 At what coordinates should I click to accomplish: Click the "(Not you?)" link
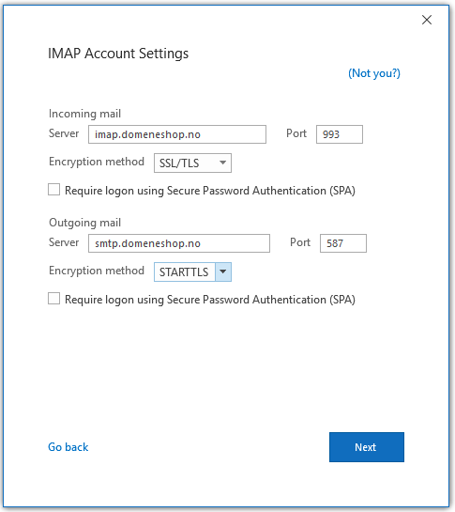pos(374,73)
